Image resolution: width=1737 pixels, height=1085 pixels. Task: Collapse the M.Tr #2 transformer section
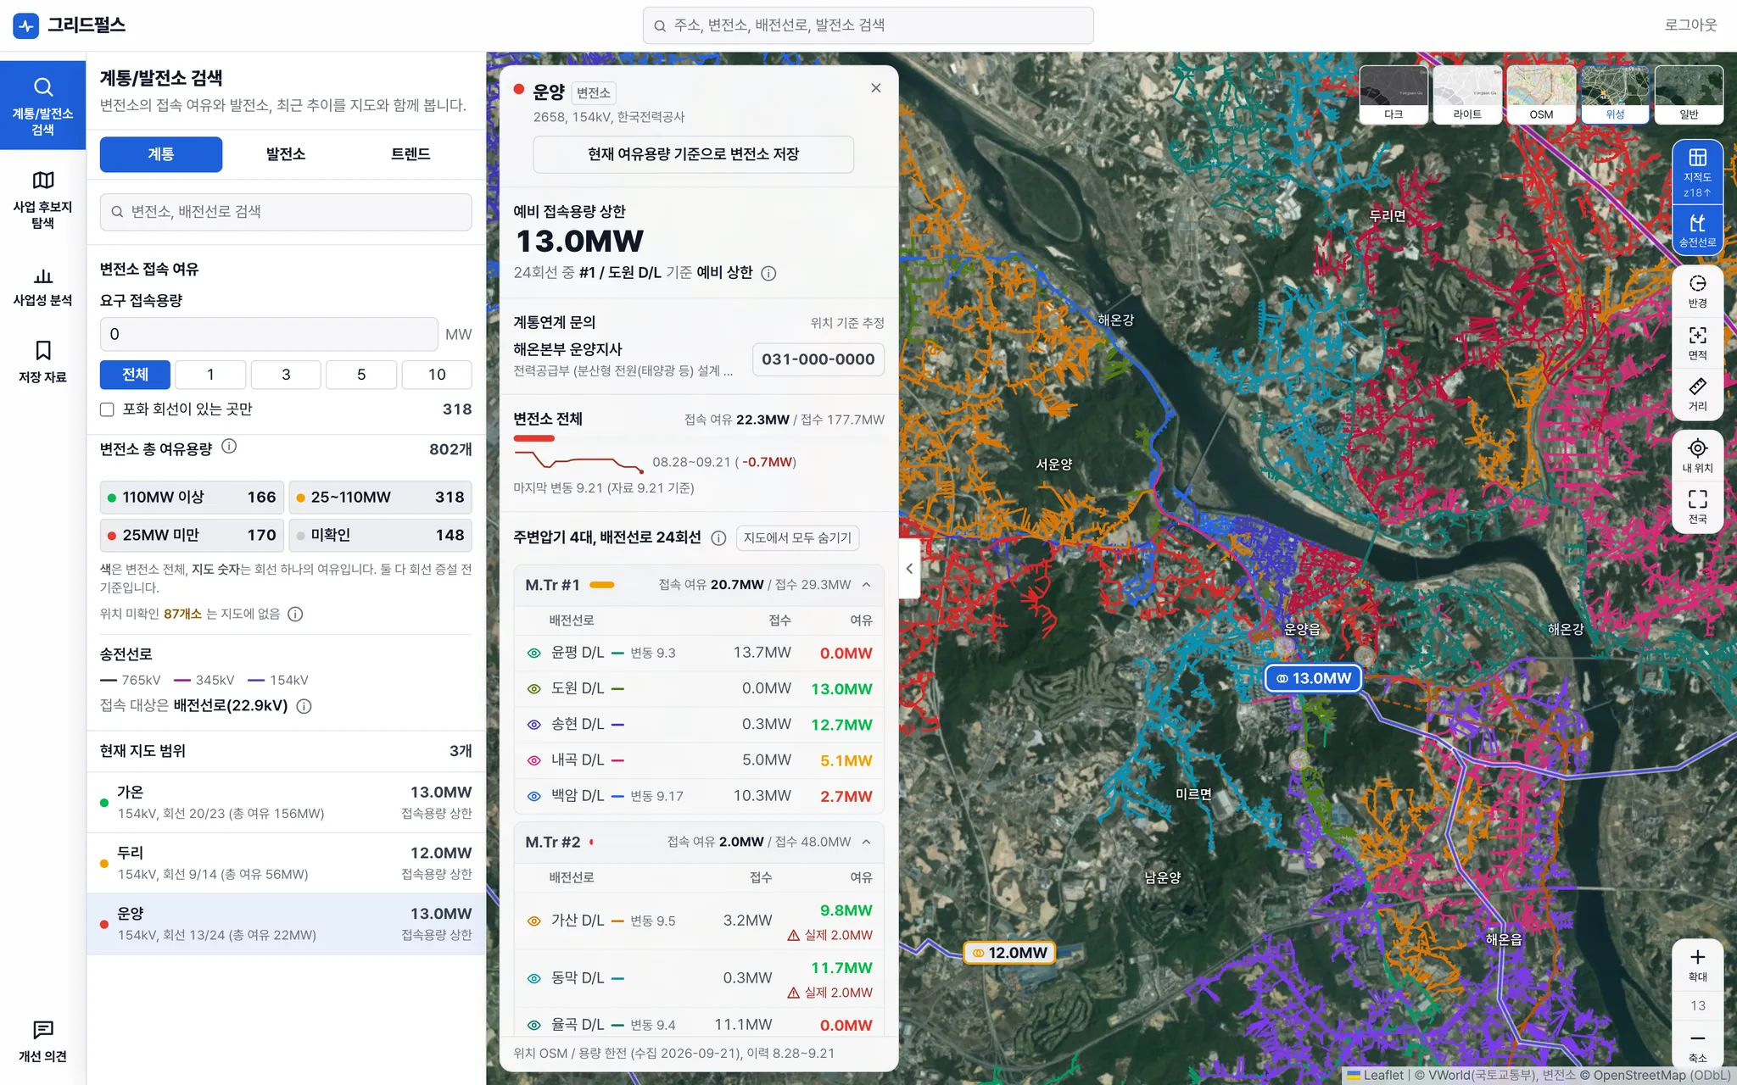pos(866,842)
